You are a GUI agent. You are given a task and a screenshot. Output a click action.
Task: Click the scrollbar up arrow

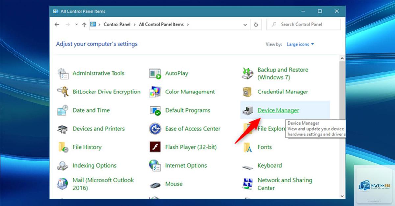(342, 58)
